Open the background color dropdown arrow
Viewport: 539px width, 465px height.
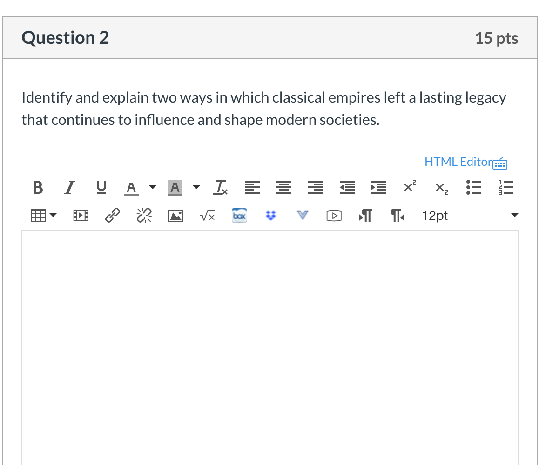[196, 188]
